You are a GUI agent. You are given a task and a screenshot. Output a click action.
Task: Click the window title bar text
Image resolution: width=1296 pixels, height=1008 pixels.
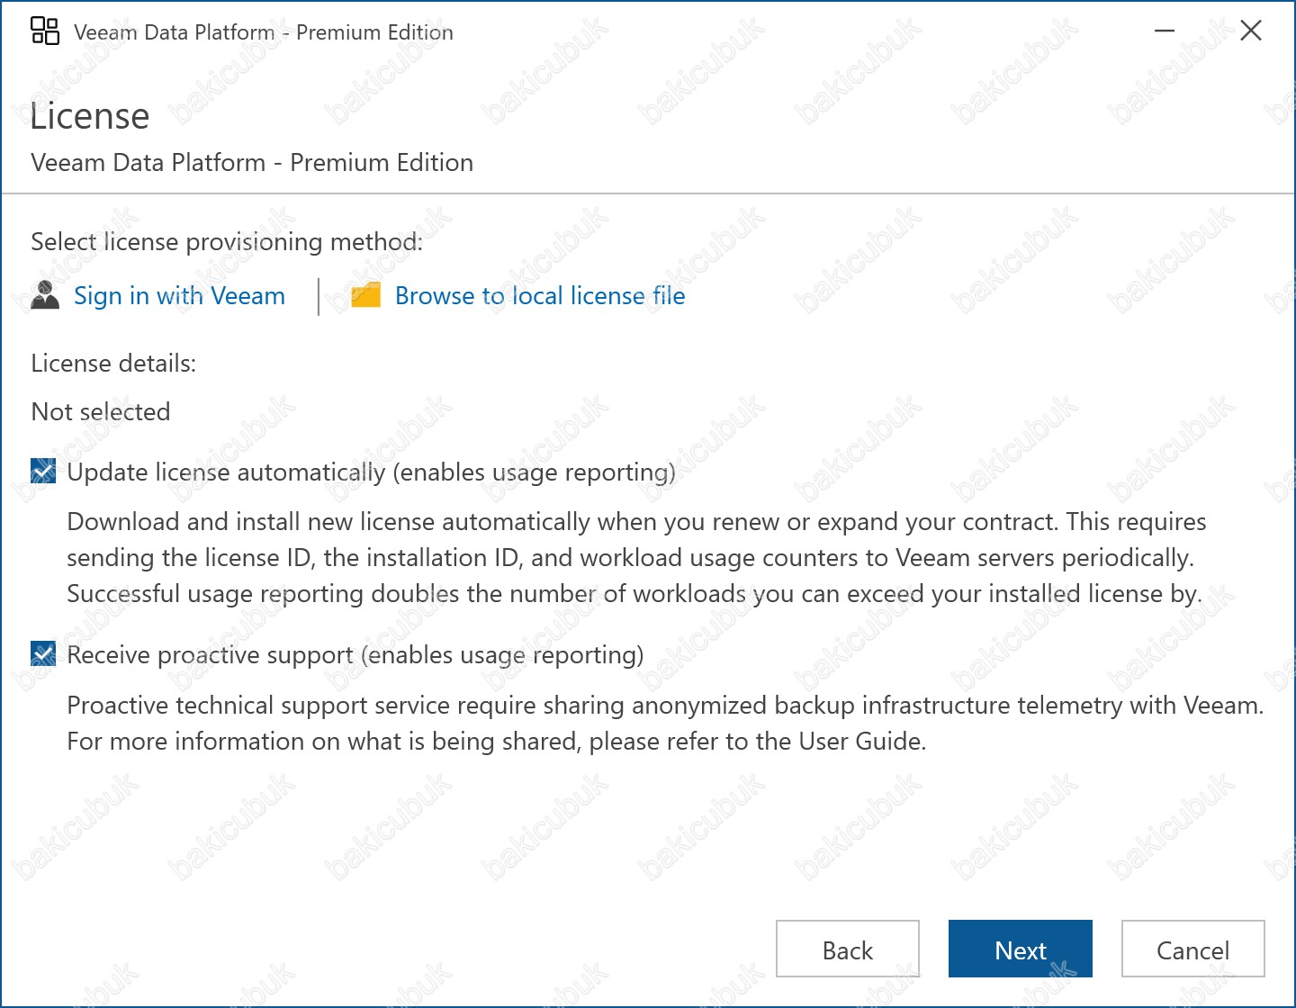tap(264, 32)
